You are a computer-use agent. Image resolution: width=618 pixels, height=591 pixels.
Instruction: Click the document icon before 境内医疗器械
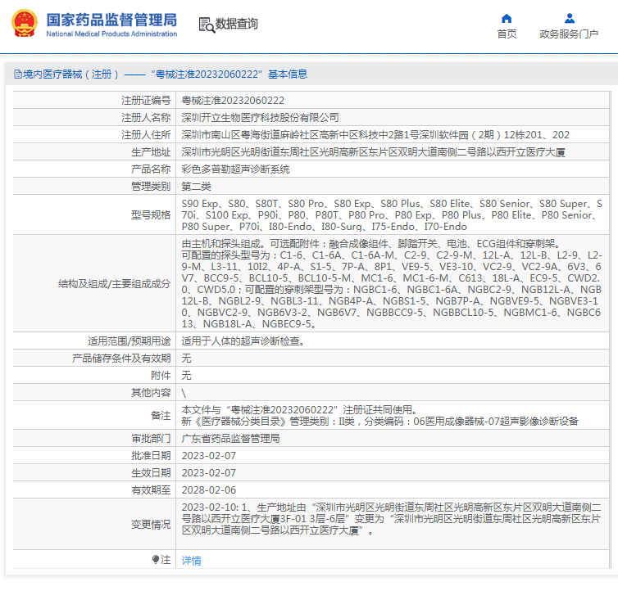(x=17, y=74)
